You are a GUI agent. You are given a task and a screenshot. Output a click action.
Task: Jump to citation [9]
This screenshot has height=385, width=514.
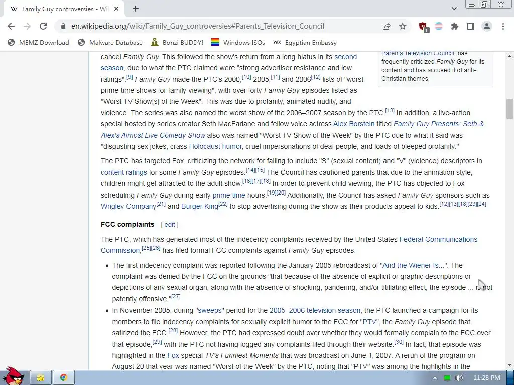tap(130, 77)
